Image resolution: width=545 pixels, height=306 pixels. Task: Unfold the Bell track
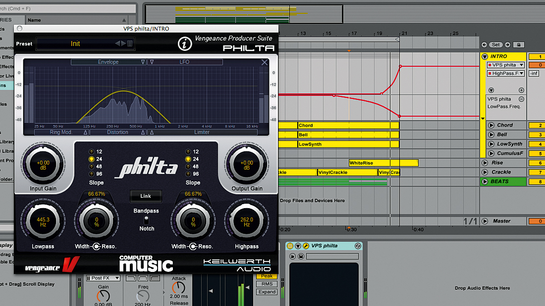coord(491,134)
